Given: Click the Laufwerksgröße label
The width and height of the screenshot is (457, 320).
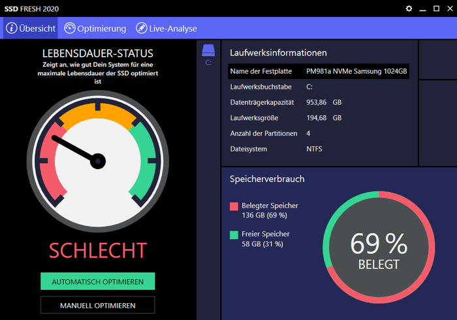Looking at the screenshot, I should click(x=254, y=118).
